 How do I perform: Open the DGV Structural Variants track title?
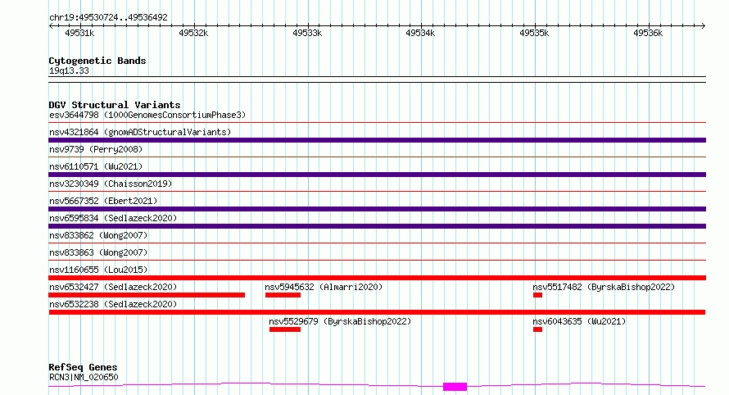pyautogui.click(x=115, y=105)
